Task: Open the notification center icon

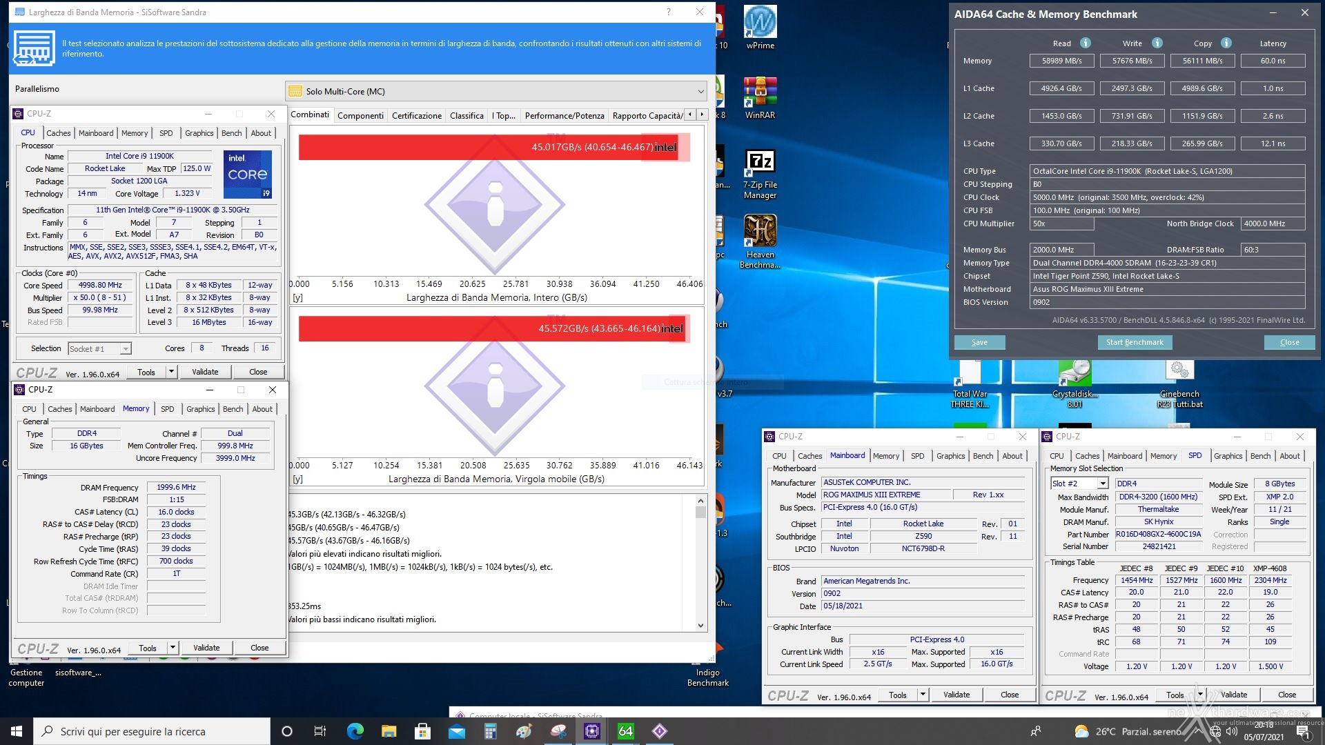Action: [x=1303, y=731]
